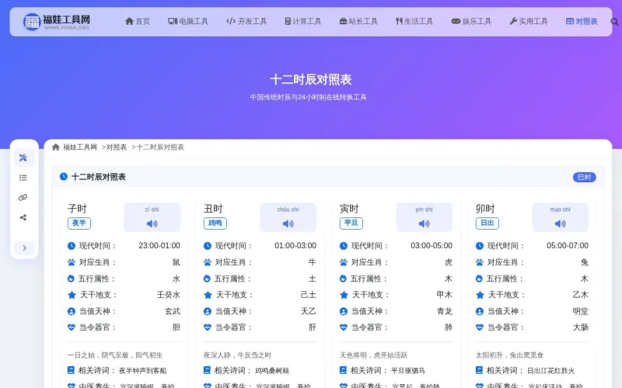Play the 子时 zǐ shí pronunciation audio
Image resolution: width=622 pixels, height=388 pixels.
[152, 223]
